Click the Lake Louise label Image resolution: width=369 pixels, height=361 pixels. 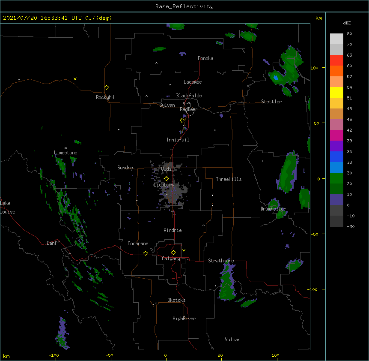(x=7, y=208)
